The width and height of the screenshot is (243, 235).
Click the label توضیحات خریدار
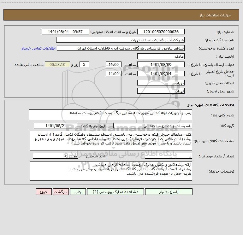(x=222, y=172)
